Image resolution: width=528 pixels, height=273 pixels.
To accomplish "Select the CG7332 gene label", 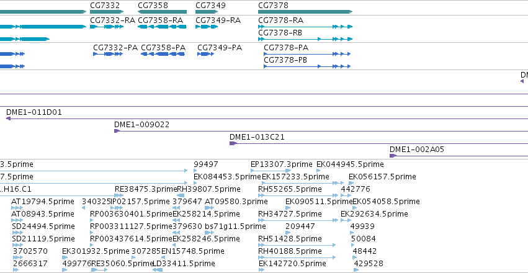I will coord(105,6).
